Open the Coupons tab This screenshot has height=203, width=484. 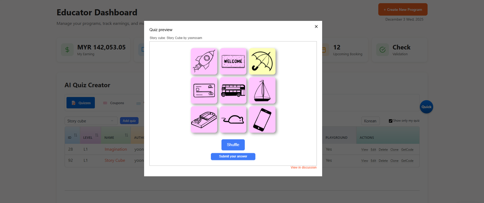pyautogui.click(x=113, y=103)
